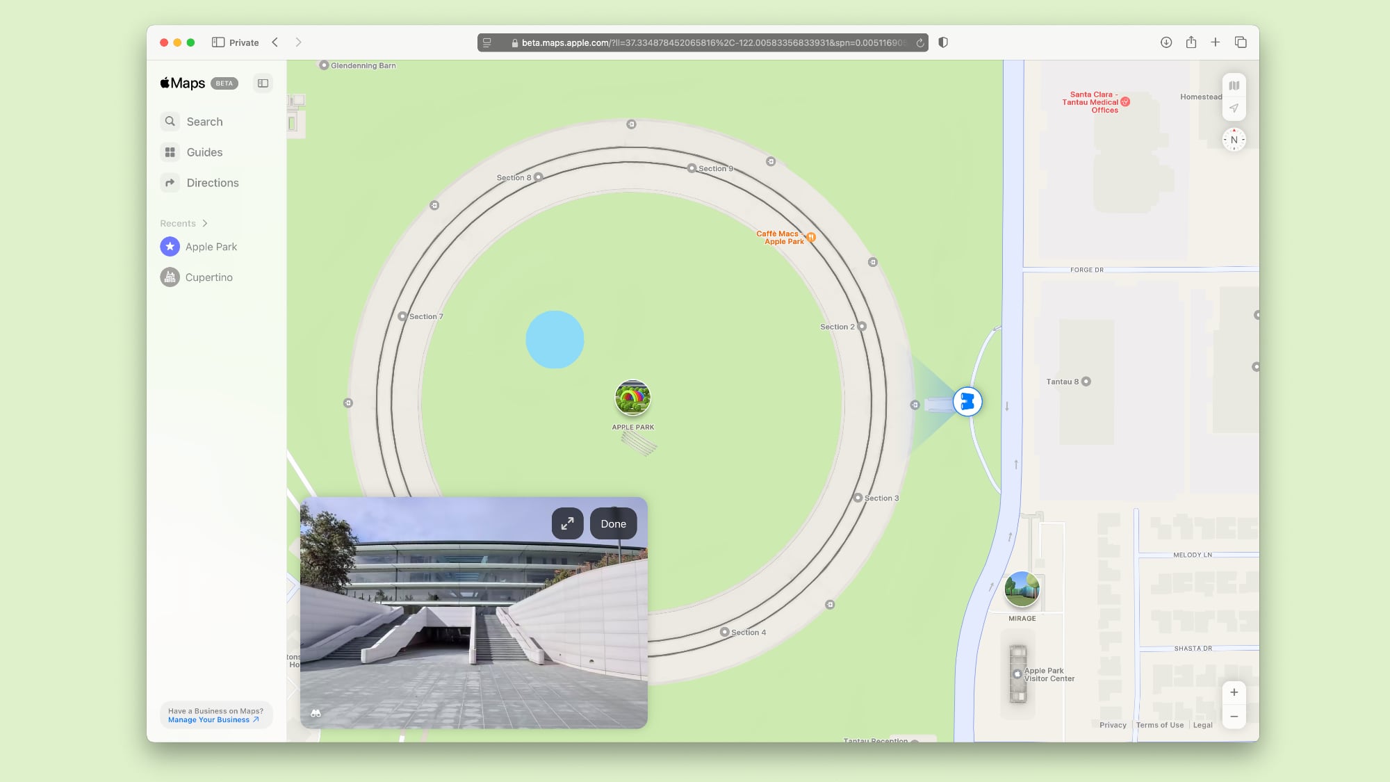Click the Look Around fullscreen expand button

[567, 523]
